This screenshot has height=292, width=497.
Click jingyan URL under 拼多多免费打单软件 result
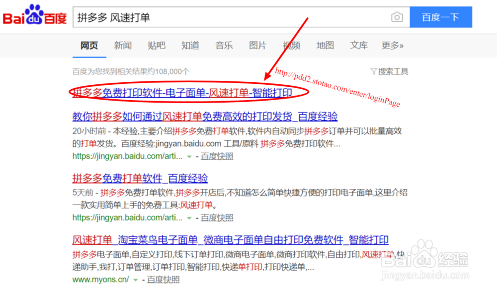pos(127,218)
